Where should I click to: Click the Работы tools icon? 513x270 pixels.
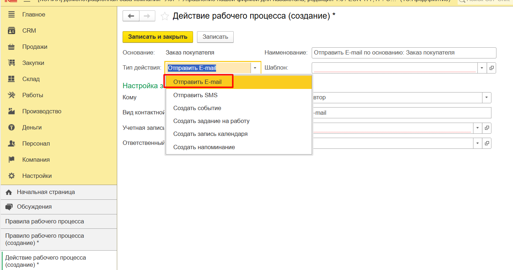[x=12, y=95]
